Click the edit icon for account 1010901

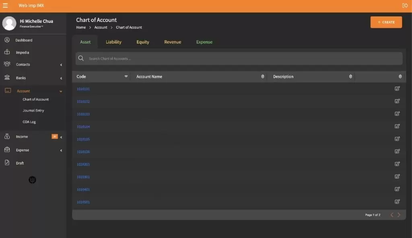tap(397, 202)
